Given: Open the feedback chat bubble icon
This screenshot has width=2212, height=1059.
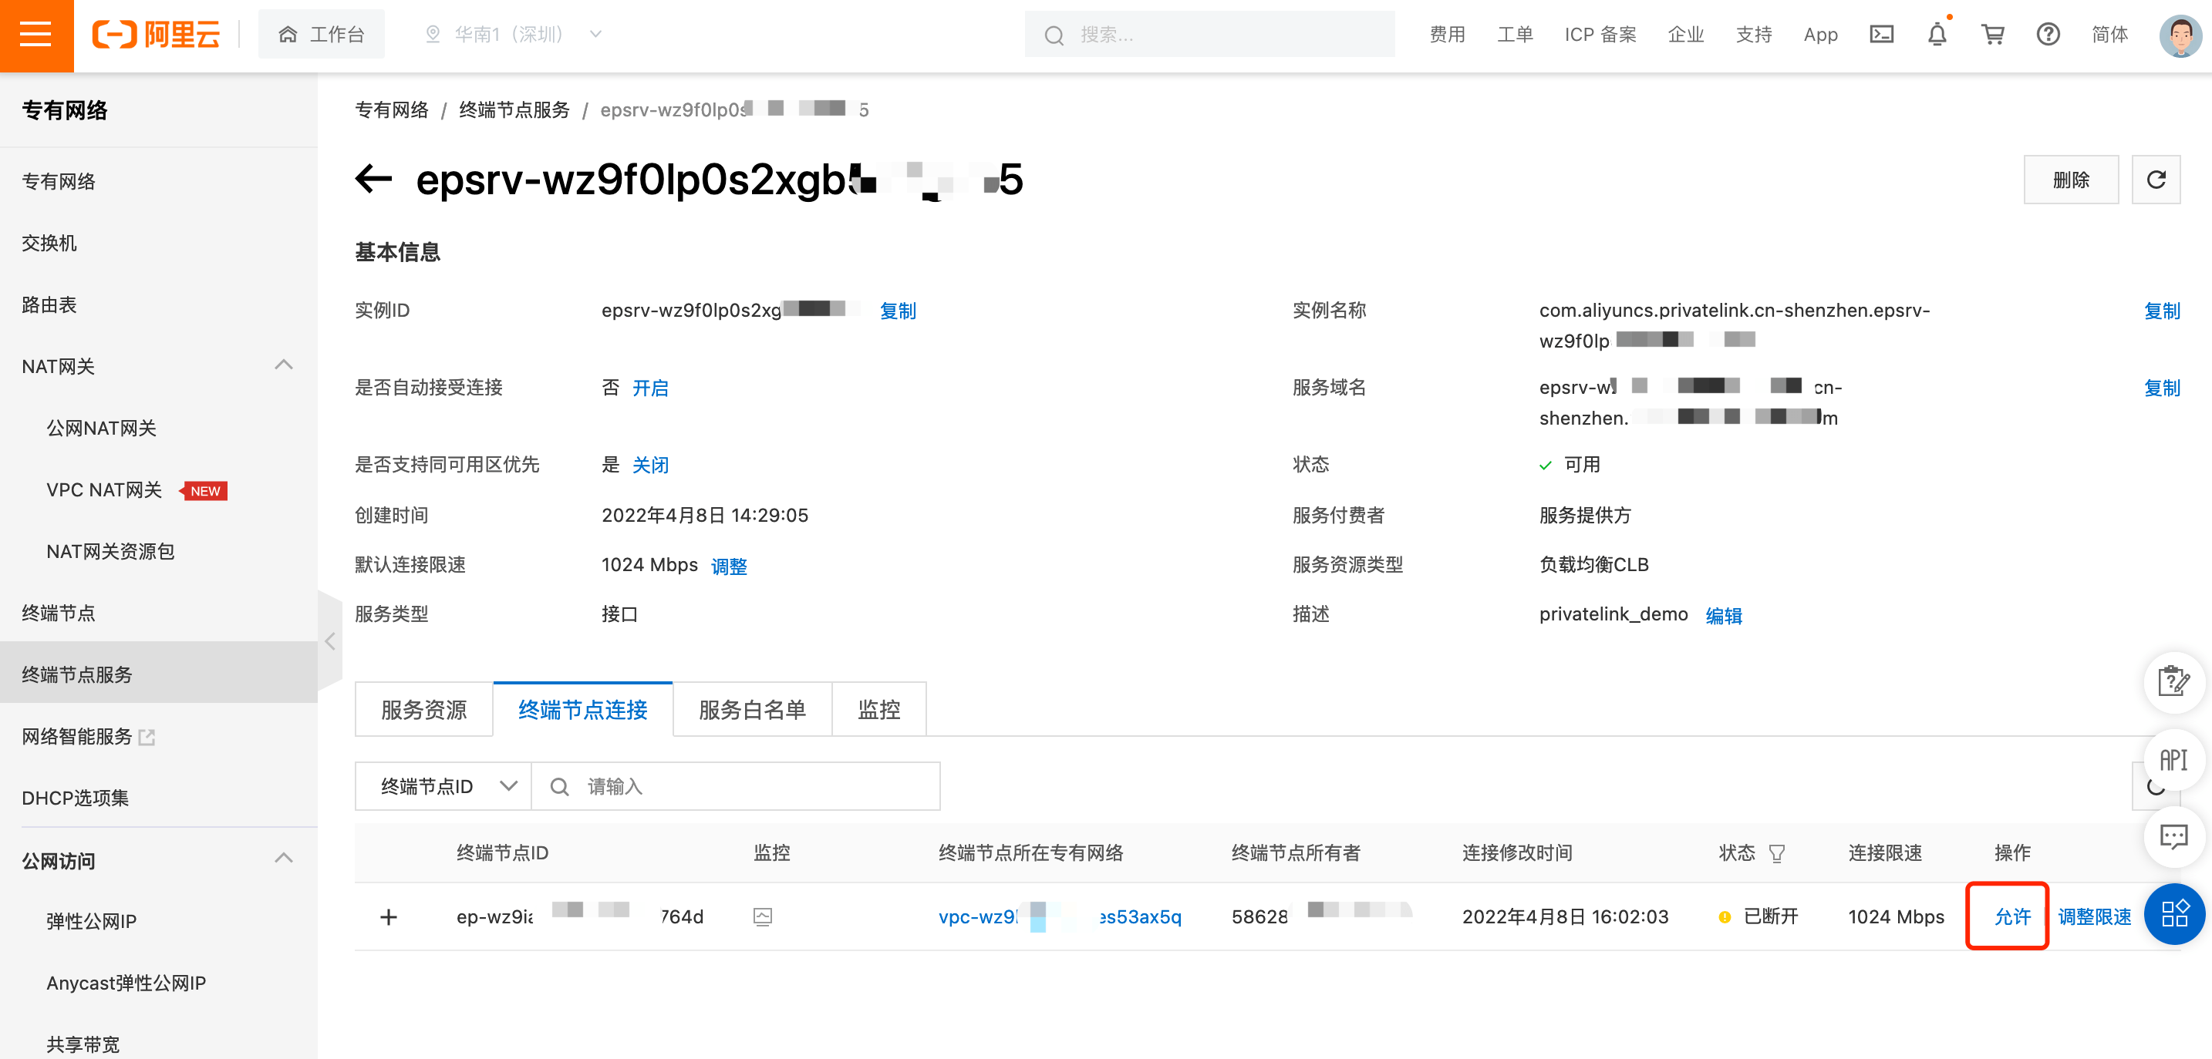Looking at the screenshot, I should point(2173,836).
